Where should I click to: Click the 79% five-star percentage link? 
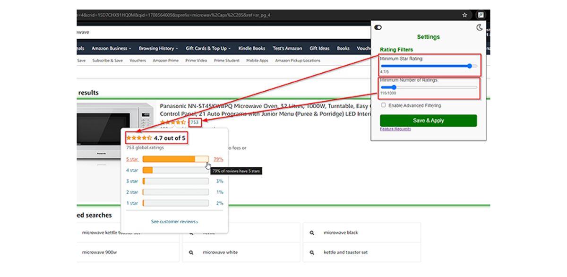[218, 159]
